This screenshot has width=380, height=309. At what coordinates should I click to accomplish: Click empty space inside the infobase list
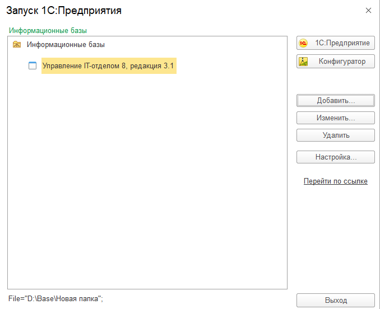coord(146,185)
